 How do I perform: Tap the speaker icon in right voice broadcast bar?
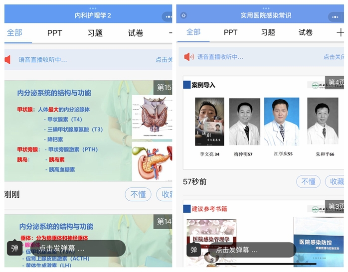coord(189,57)
